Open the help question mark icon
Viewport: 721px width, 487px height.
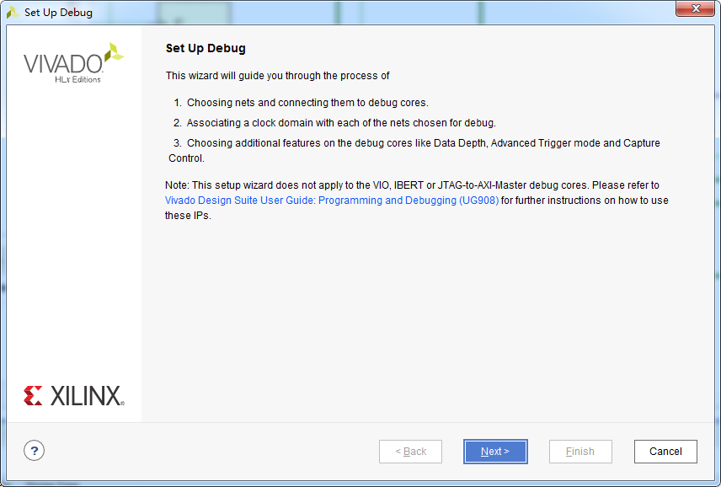[34, 451]
